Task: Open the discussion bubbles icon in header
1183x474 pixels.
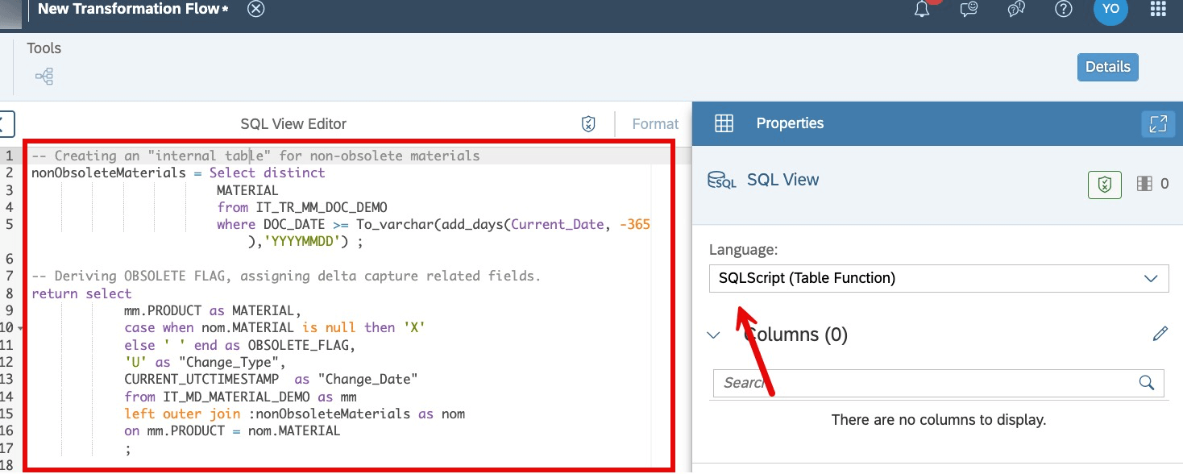Action: pos(1016,10)
